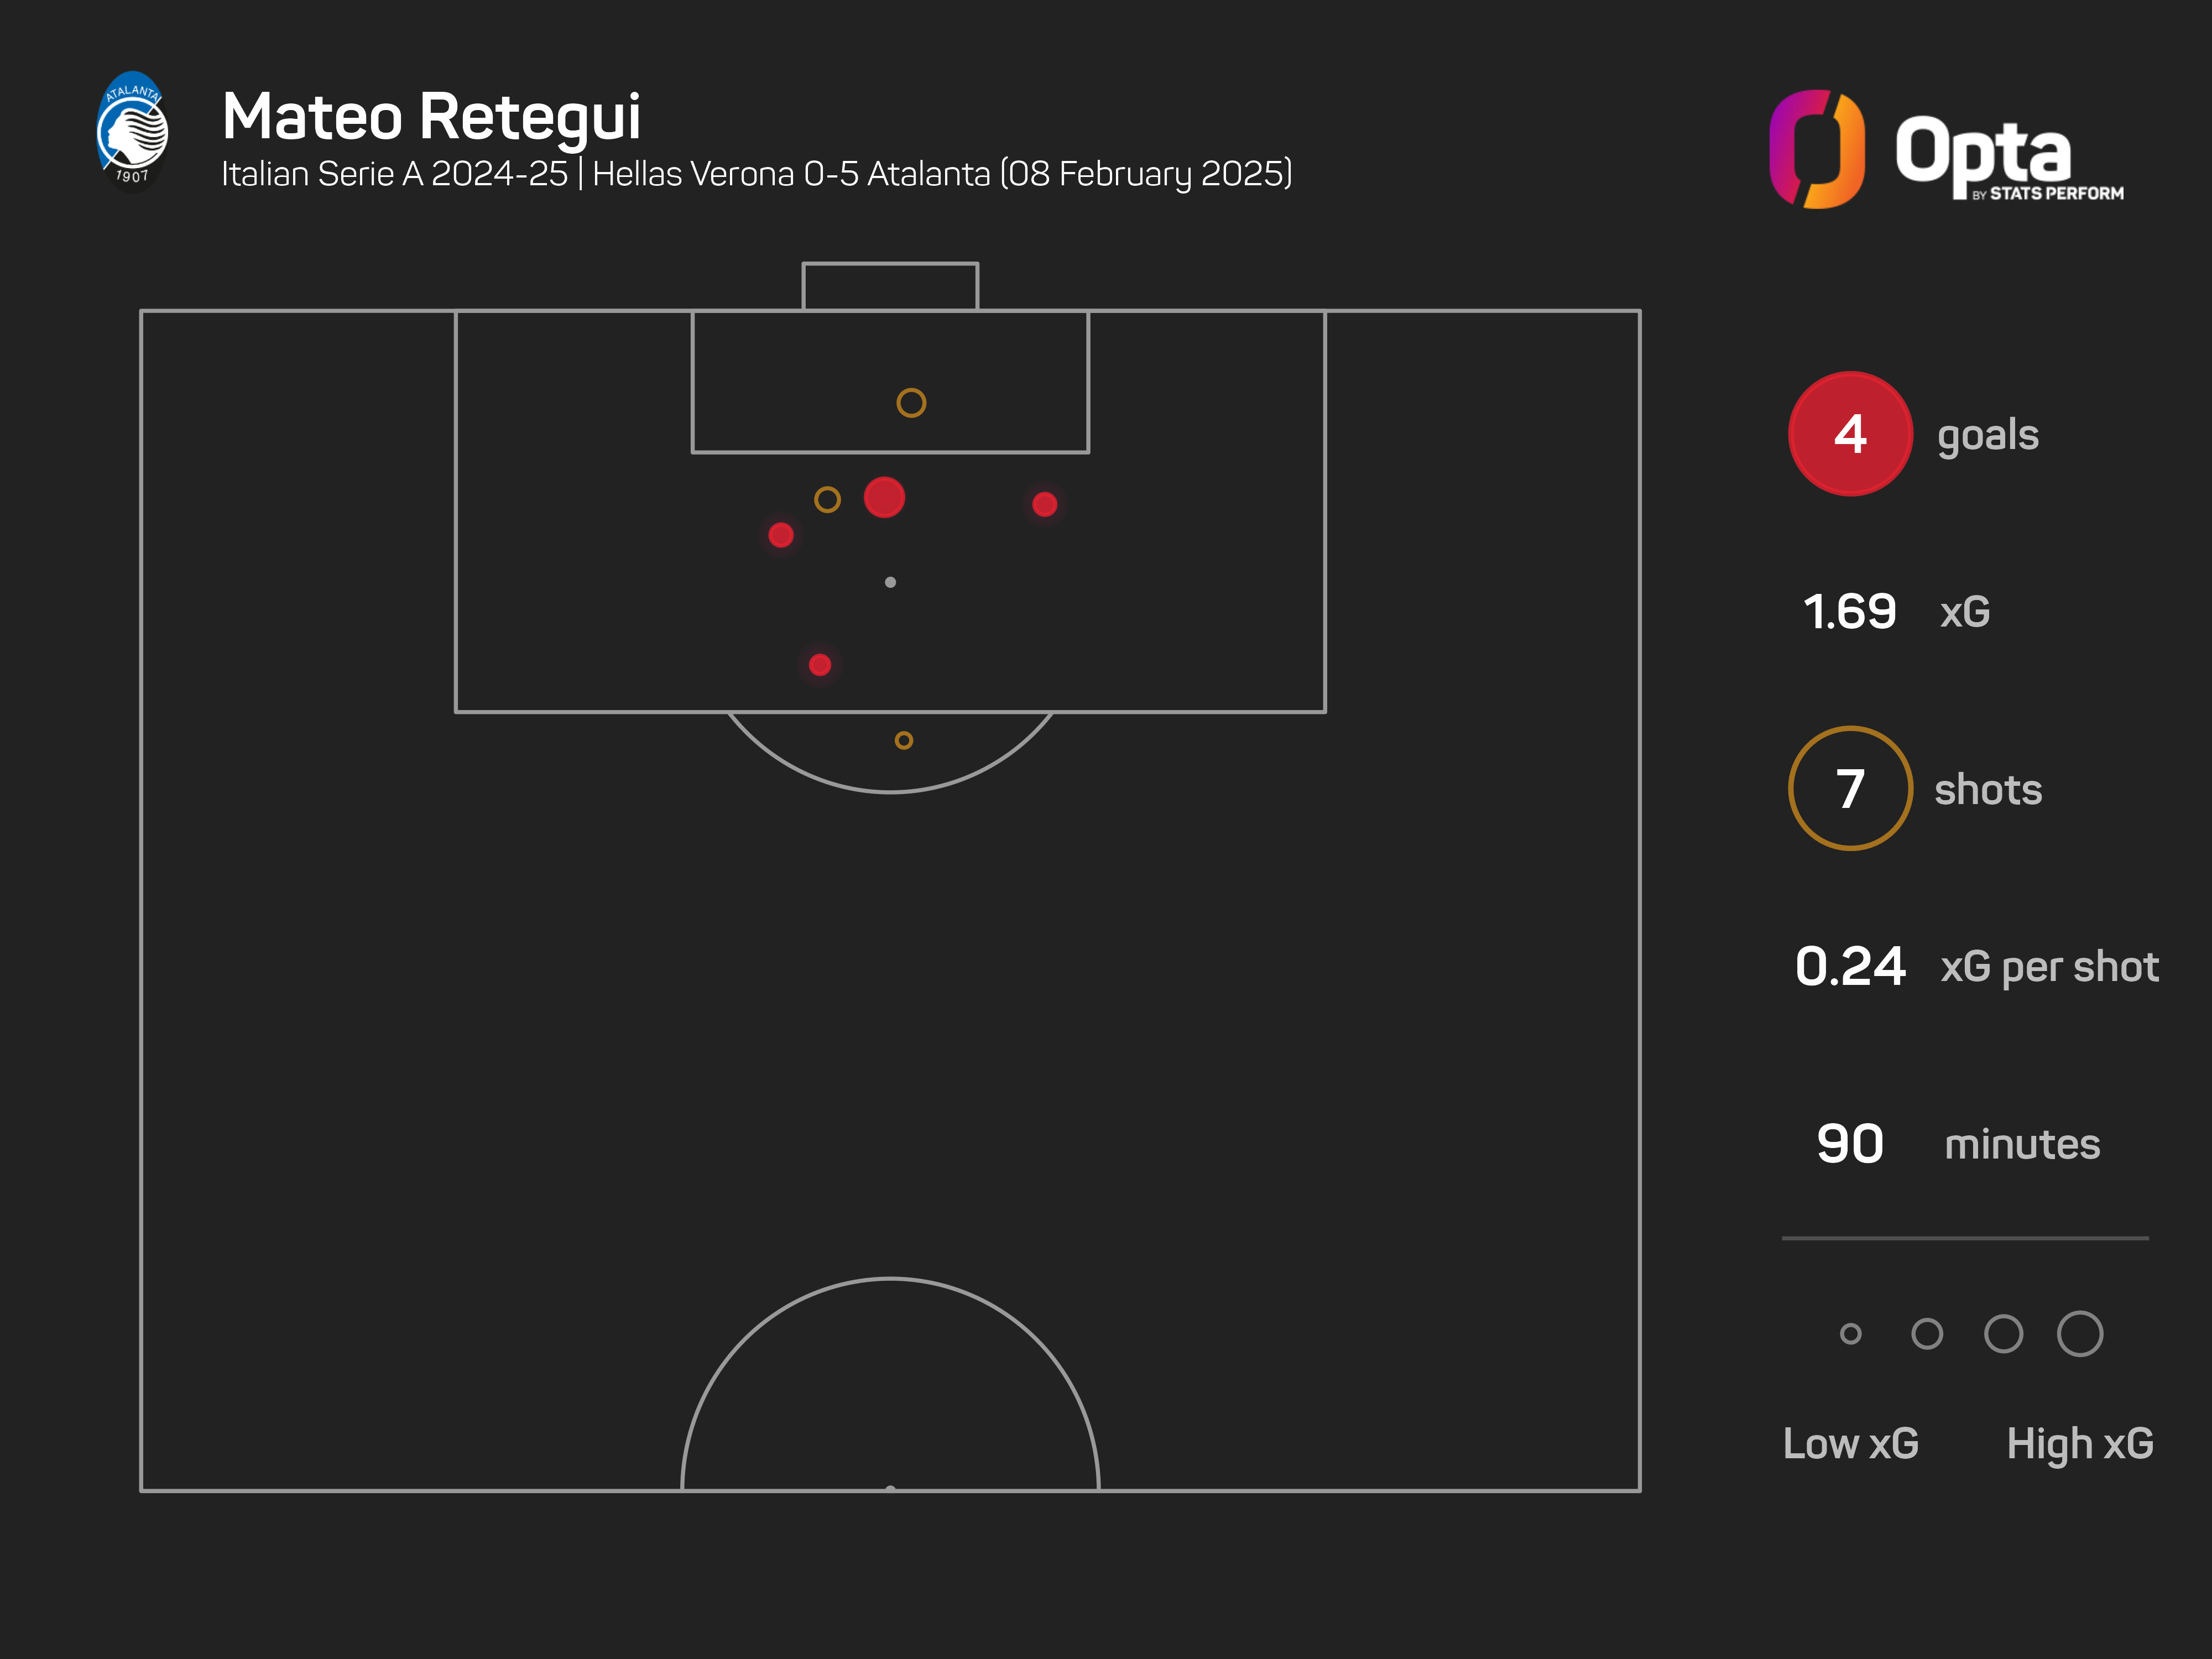The image size is (2212, 1659).
Task: Select the largest legend circle
Action: coord(2080,1333)
